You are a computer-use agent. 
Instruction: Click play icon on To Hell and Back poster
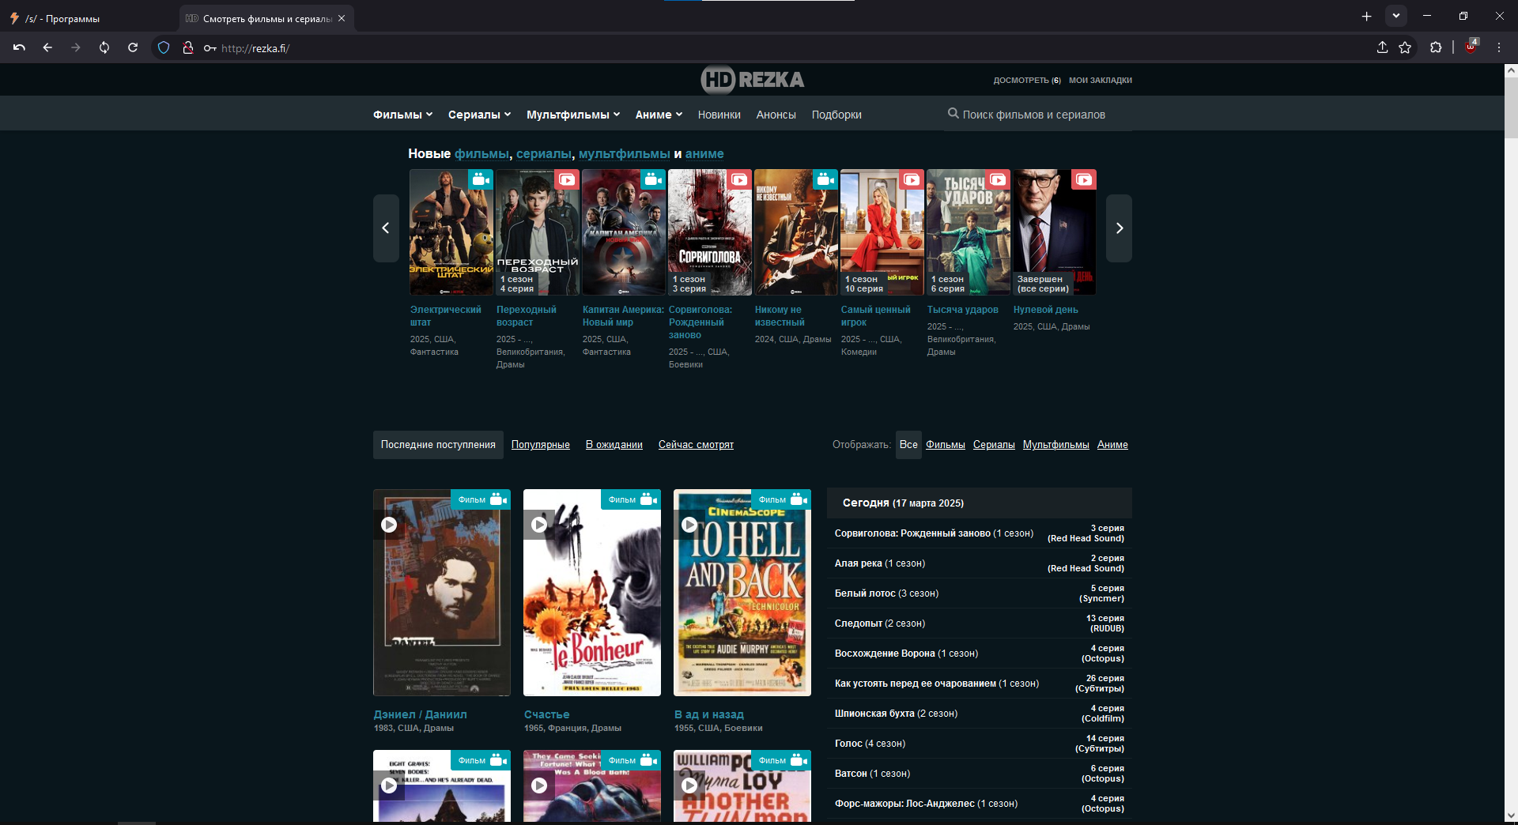pyautogui.click(x=689, y=525)
